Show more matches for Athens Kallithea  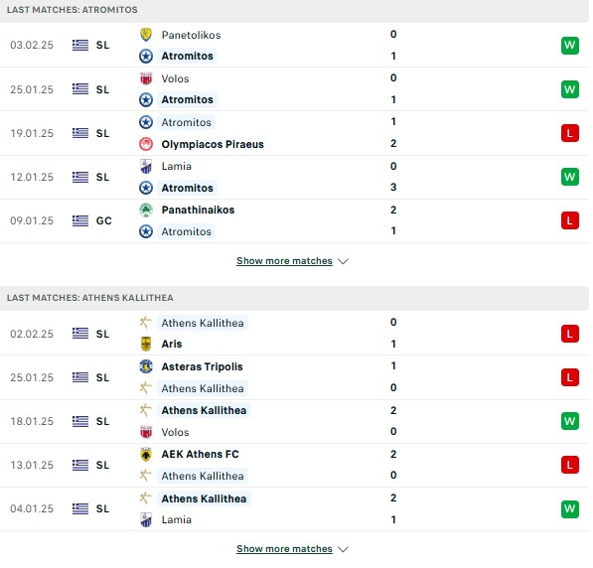pyautogui.click(x=284, y=549)
